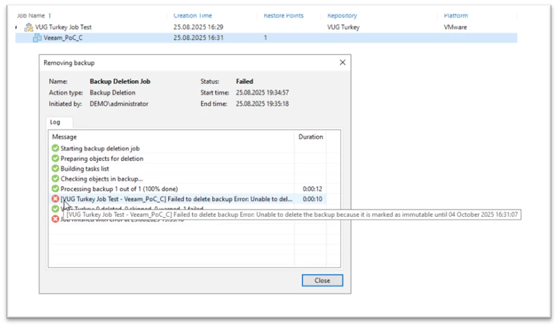Click the Duration column header in log

[x=311, y=137]
